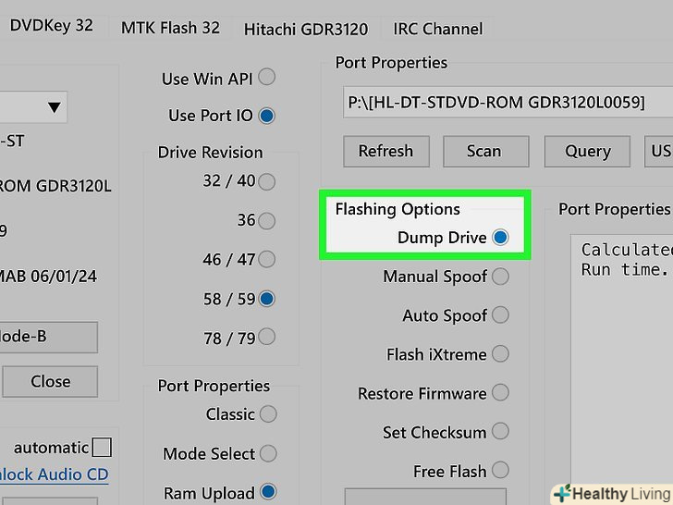Open the IRC Channel tab
673x505 pixels.
438,29
